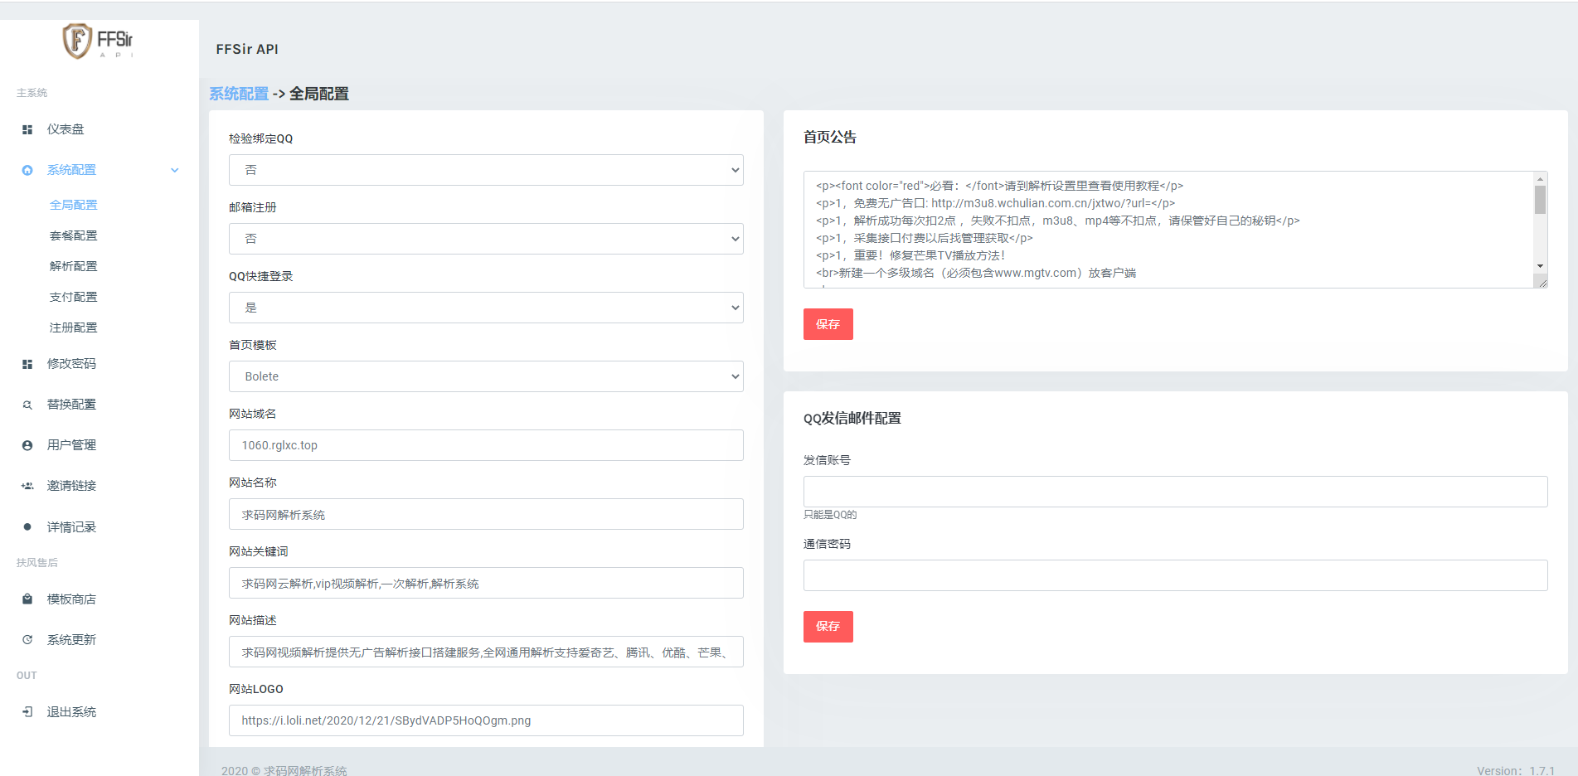Screen dimensions: 1578x776
Task: Click the change password icon
Action: pos(27,364)
